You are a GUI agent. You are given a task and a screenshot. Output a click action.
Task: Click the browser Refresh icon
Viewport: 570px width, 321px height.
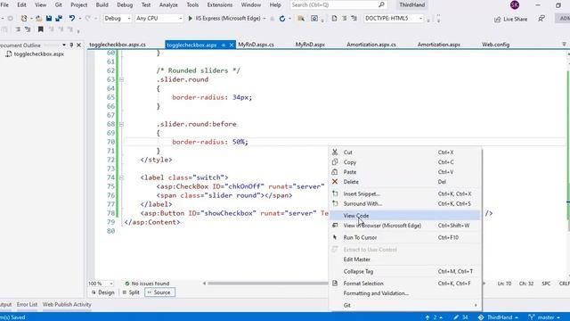[282, 19]
